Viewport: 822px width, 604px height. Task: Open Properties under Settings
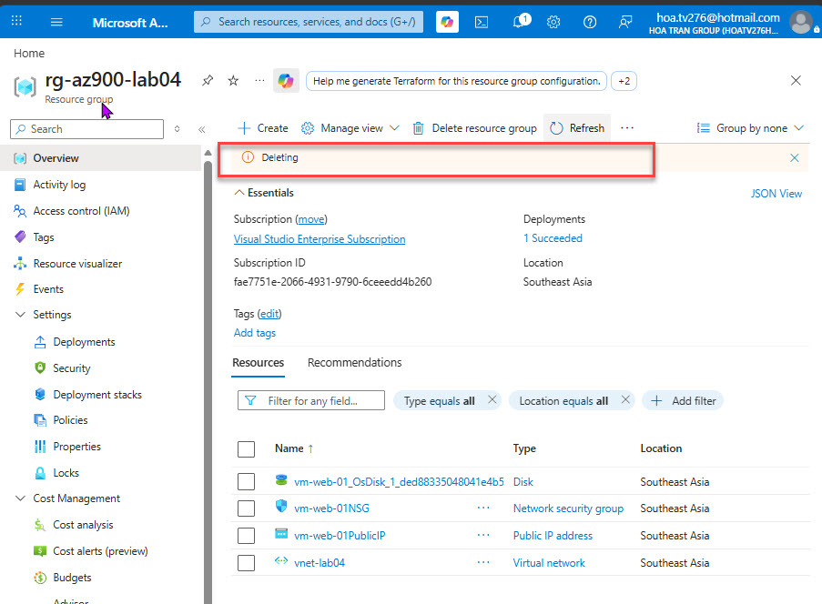pos(76,447)
